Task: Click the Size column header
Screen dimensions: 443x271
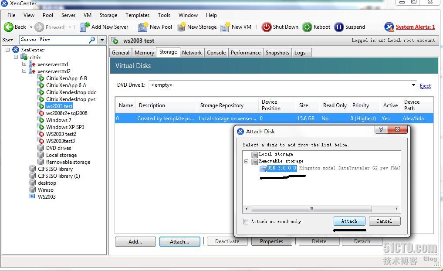Action: tap(308, 105)
